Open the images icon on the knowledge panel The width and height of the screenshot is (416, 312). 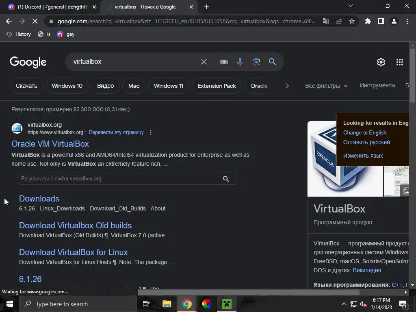coord(406,191)
